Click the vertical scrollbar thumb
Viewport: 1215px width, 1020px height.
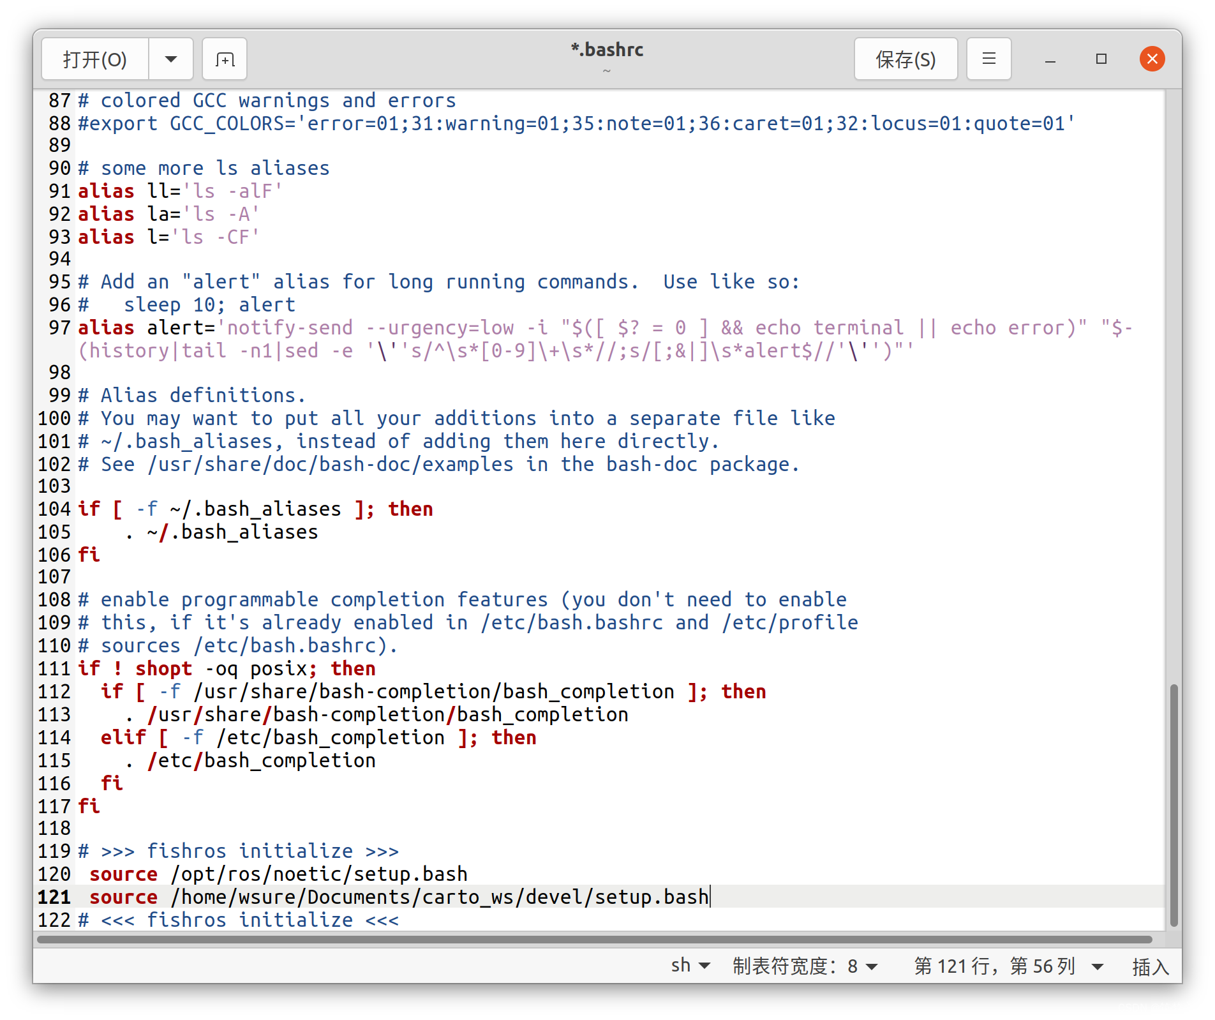1173,804
